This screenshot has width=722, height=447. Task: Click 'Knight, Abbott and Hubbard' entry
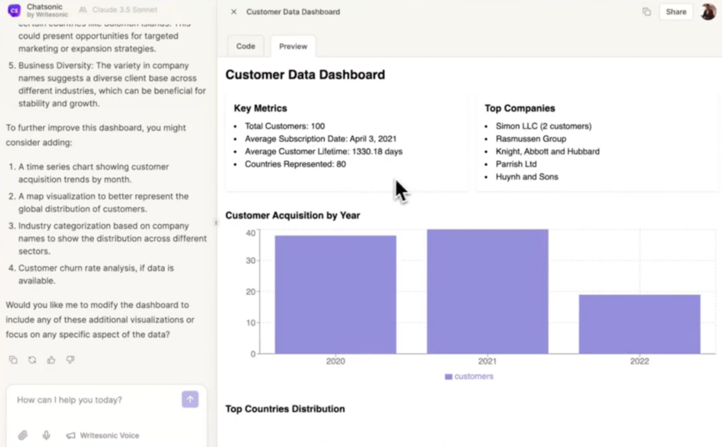[x=548, y=152]
